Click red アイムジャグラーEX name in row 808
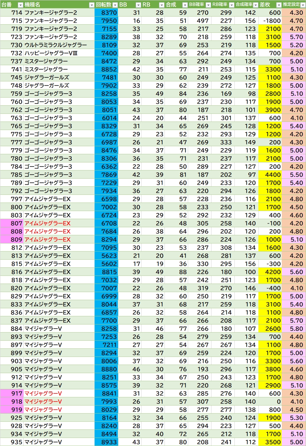 48,231
